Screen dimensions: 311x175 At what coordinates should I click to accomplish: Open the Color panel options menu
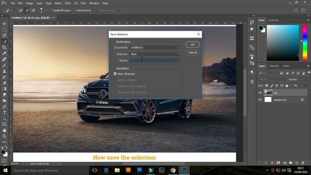[308, 20]
